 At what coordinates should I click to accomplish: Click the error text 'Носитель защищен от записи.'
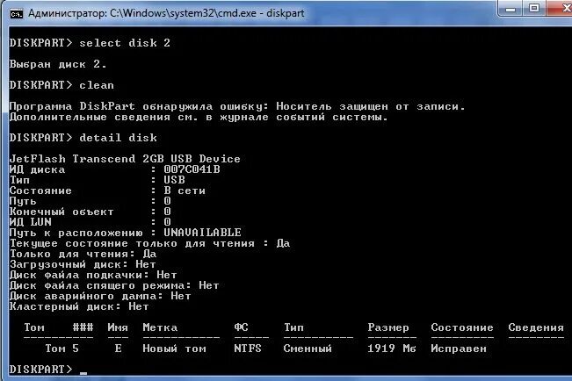coord(371,106)
